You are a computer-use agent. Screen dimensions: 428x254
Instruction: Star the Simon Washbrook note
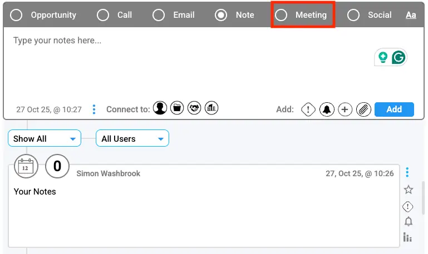pos(409,190)
